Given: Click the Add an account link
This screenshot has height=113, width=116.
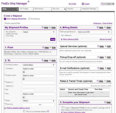Looking at the screenshot, I should click(x=105, y=39).
